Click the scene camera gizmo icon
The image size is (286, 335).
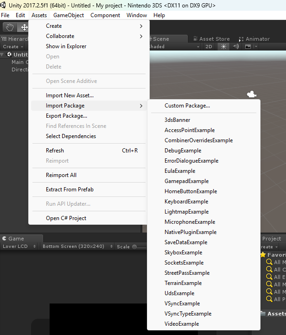tap(252, 94)
